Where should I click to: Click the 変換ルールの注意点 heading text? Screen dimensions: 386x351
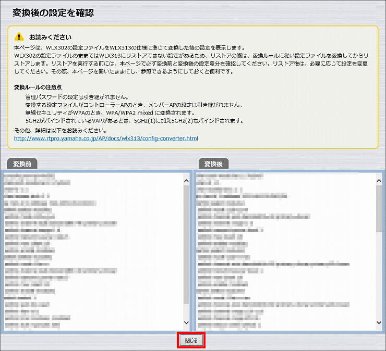38,87
